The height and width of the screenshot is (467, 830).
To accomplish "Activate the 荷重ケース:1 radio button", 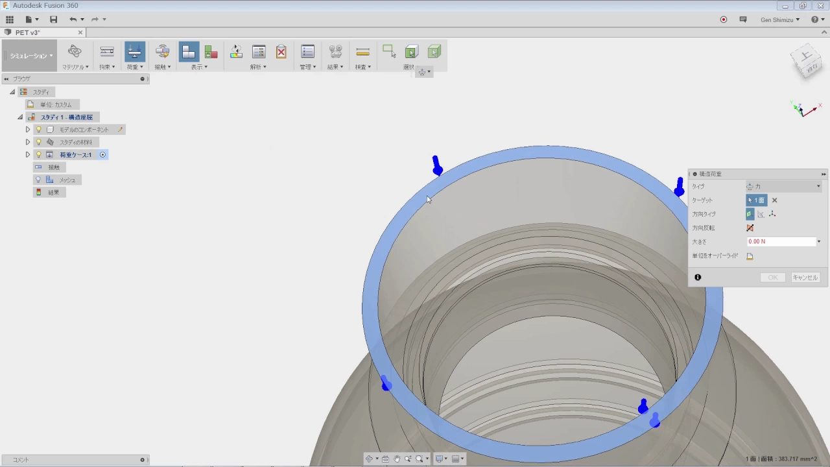I will 102,154.
